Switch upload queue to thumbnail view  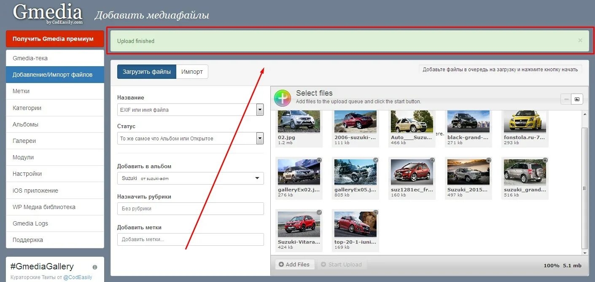(577, 99)
